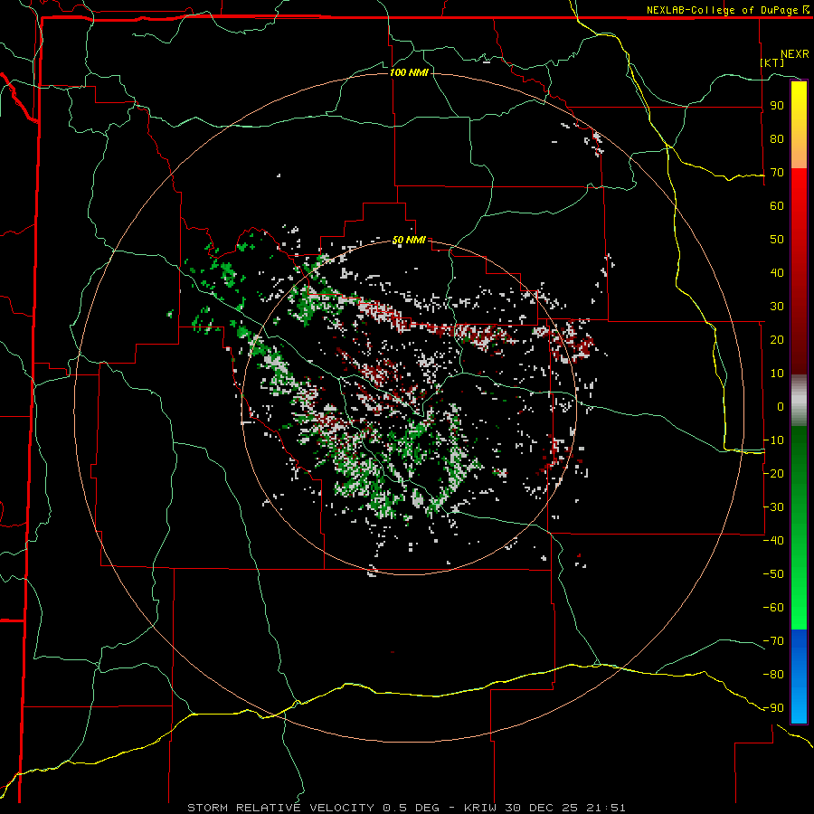This screenshot has width=814, height=814.
Task: Click the -90 value on the velocity scale
Action: click(773, 708)
